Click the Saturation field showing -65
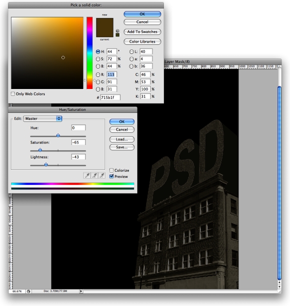This screenshot has height=306, width=290. click(x=78, y=142)
